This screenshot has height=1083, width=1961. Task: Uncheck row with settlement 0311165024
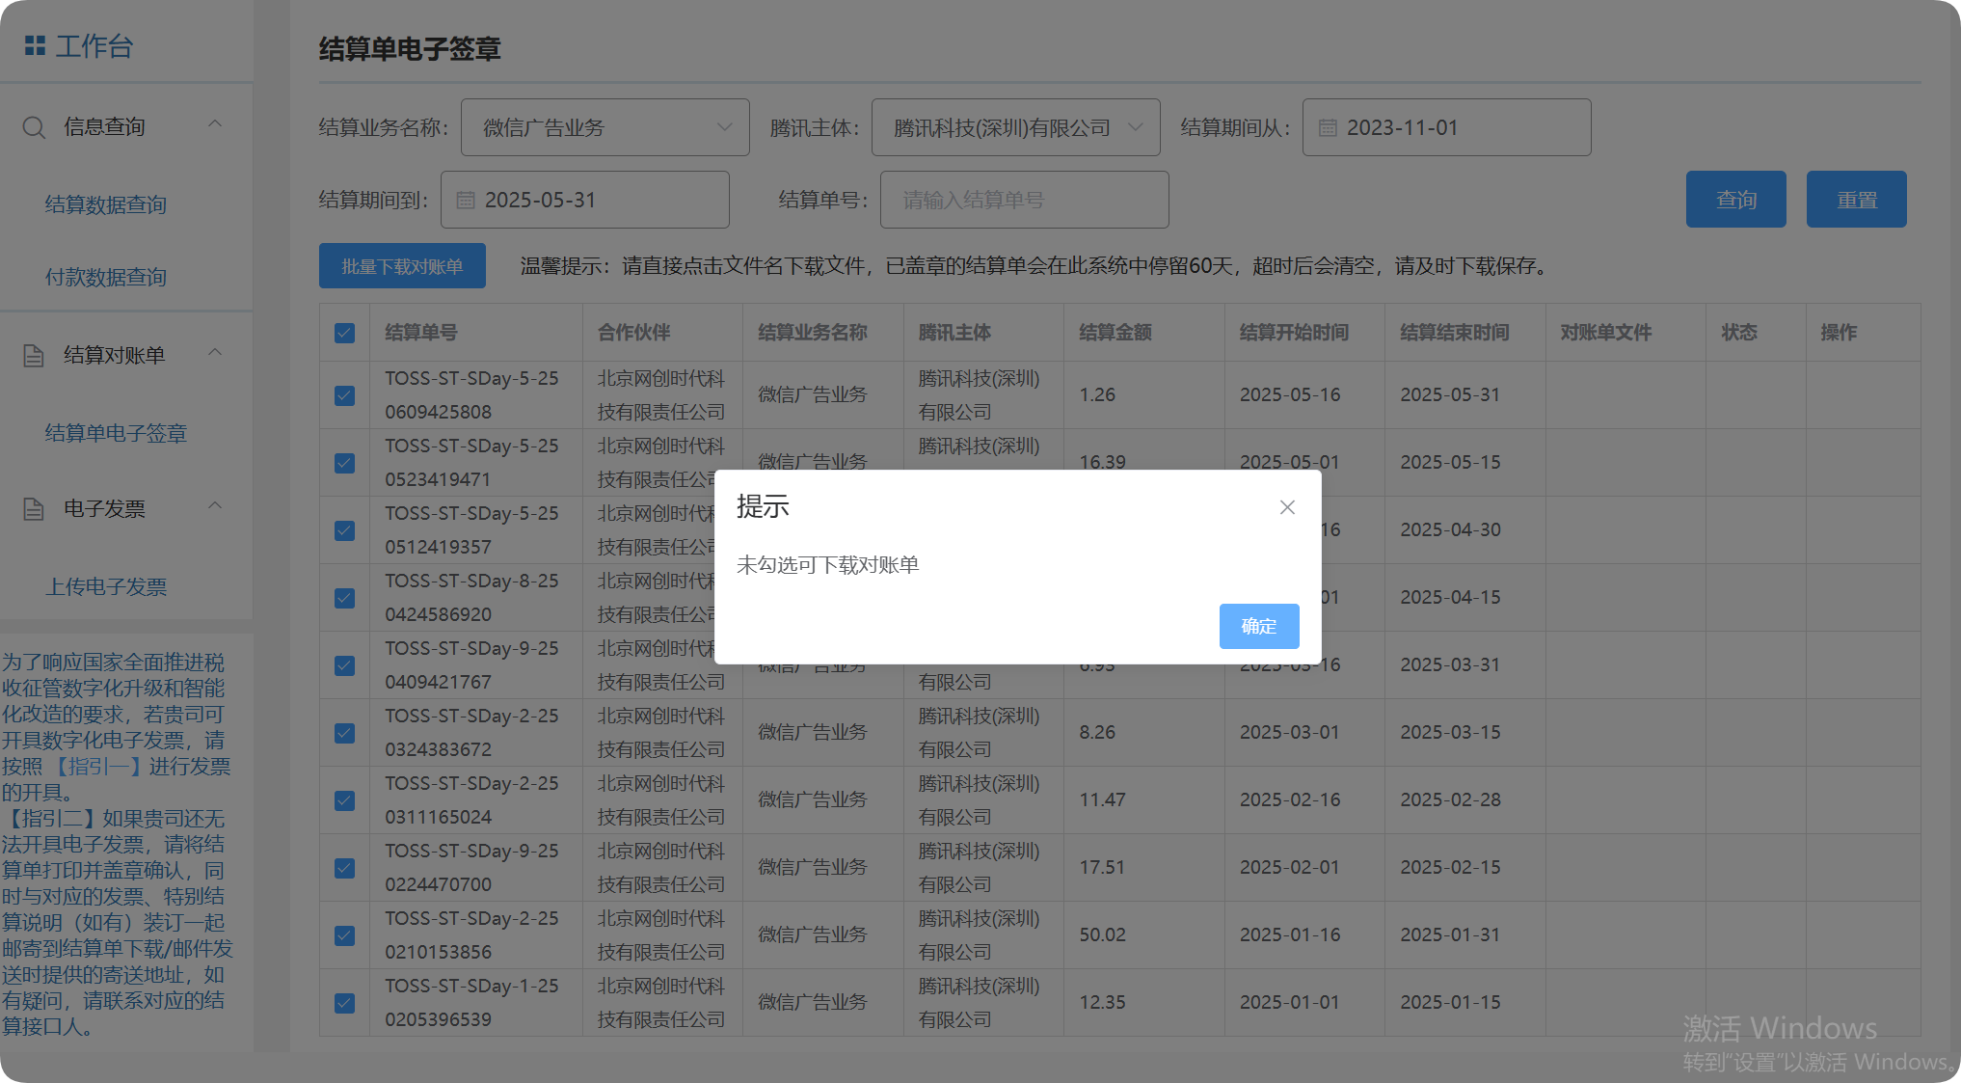344,800
